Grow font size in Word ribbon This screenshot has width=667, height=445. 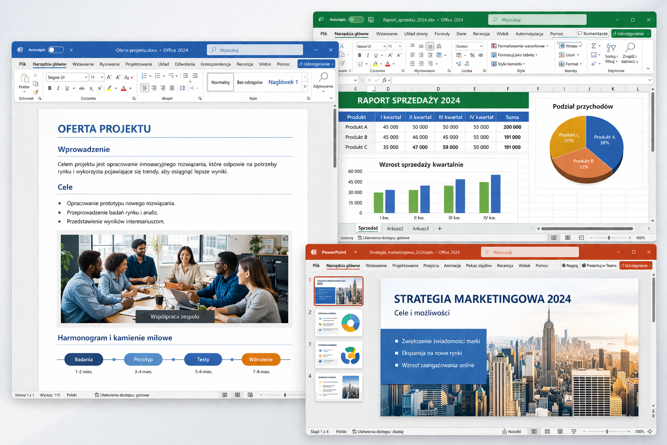pos(109,77)
